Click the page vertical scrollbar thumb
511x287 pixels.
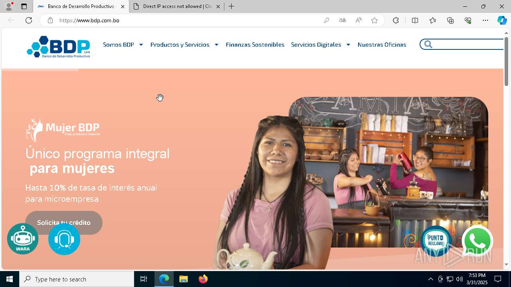(506, 61)
